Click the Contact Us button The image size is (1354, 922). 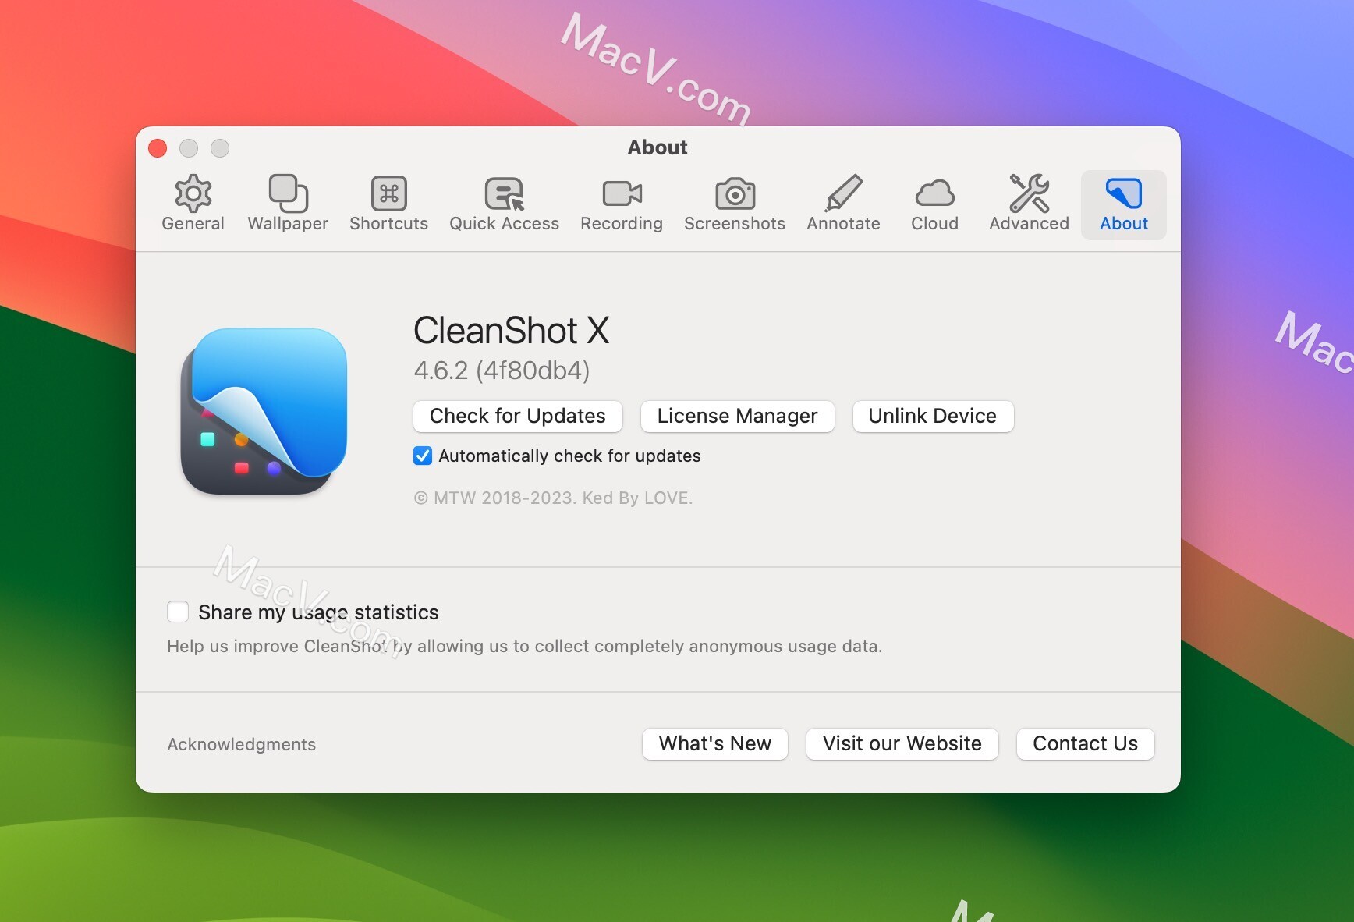1086,743
